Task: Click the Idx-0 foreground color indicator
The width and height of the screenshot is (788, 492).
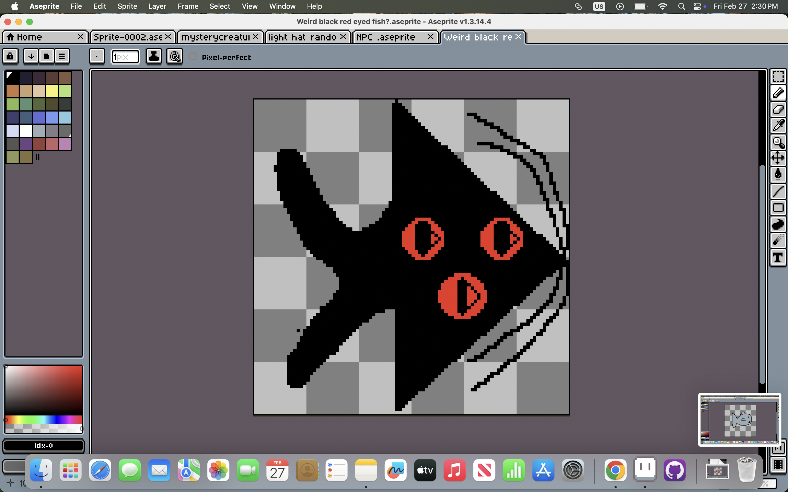Action: click(44, 446)
